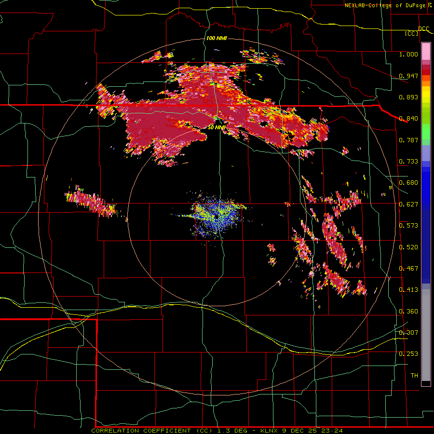Select the 0.840 scale value
This screenshot has height=434, width=434.
pos(408,119)
